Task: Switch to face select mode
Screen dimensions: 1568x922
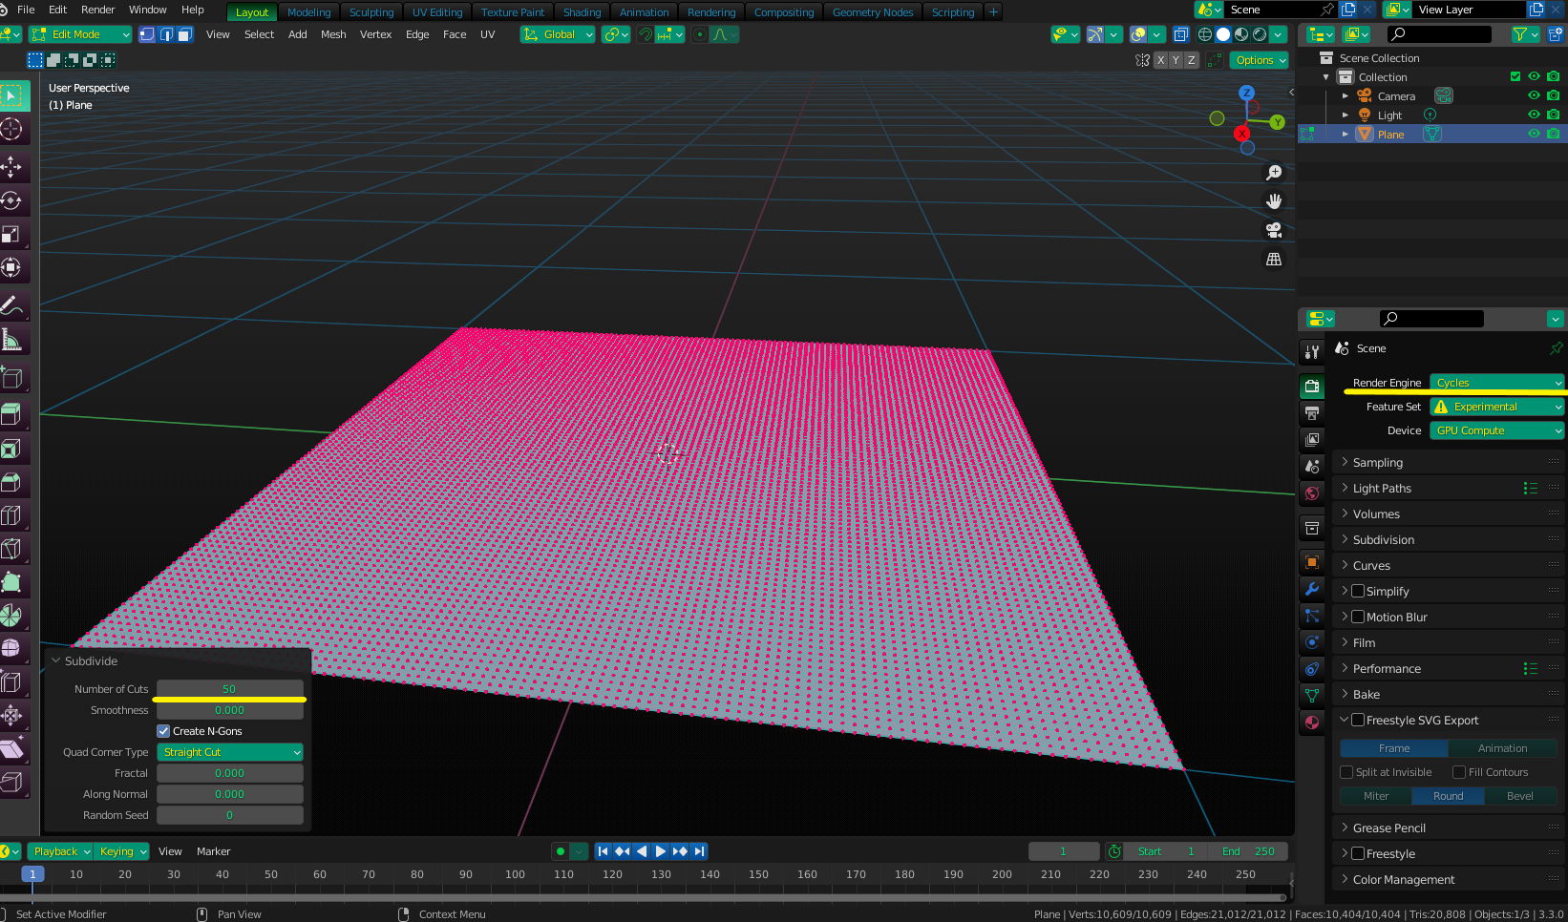Action: tap(185, 34)
